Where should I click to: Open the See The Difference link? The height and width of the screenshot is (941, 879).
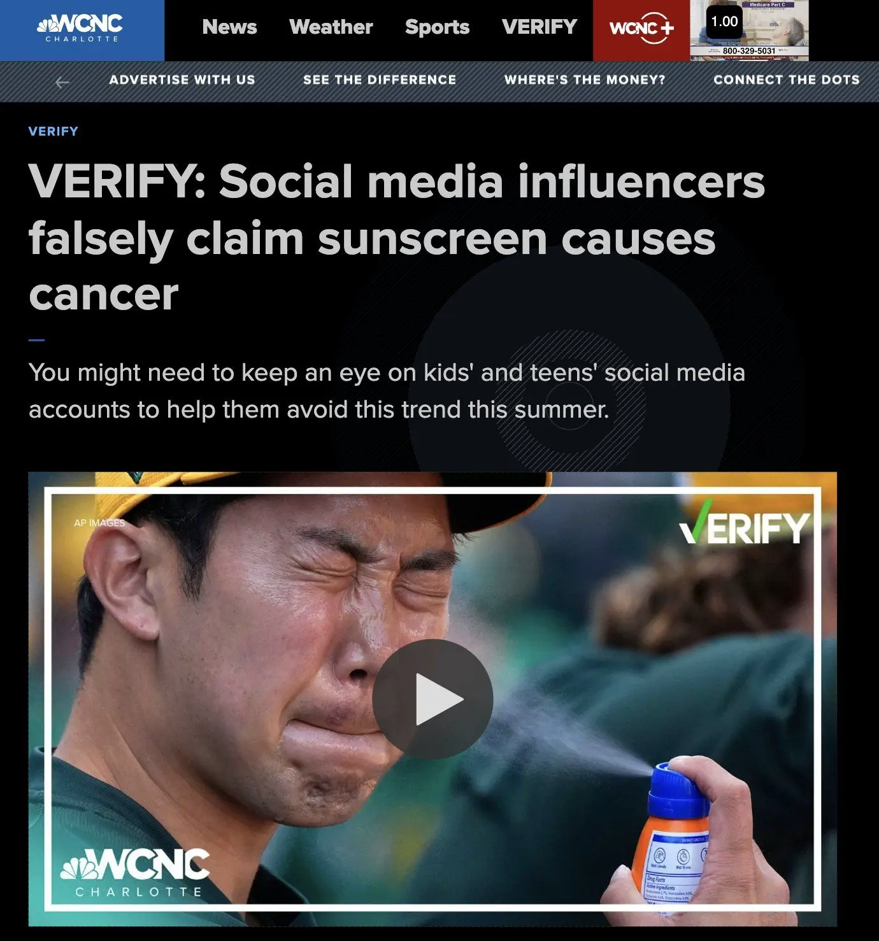coord(380,80)
